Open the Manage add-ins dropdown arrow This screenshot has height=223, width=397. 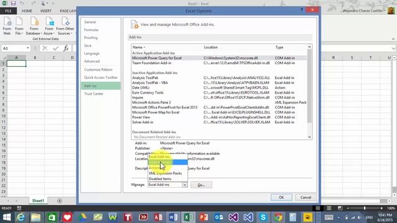185,185
